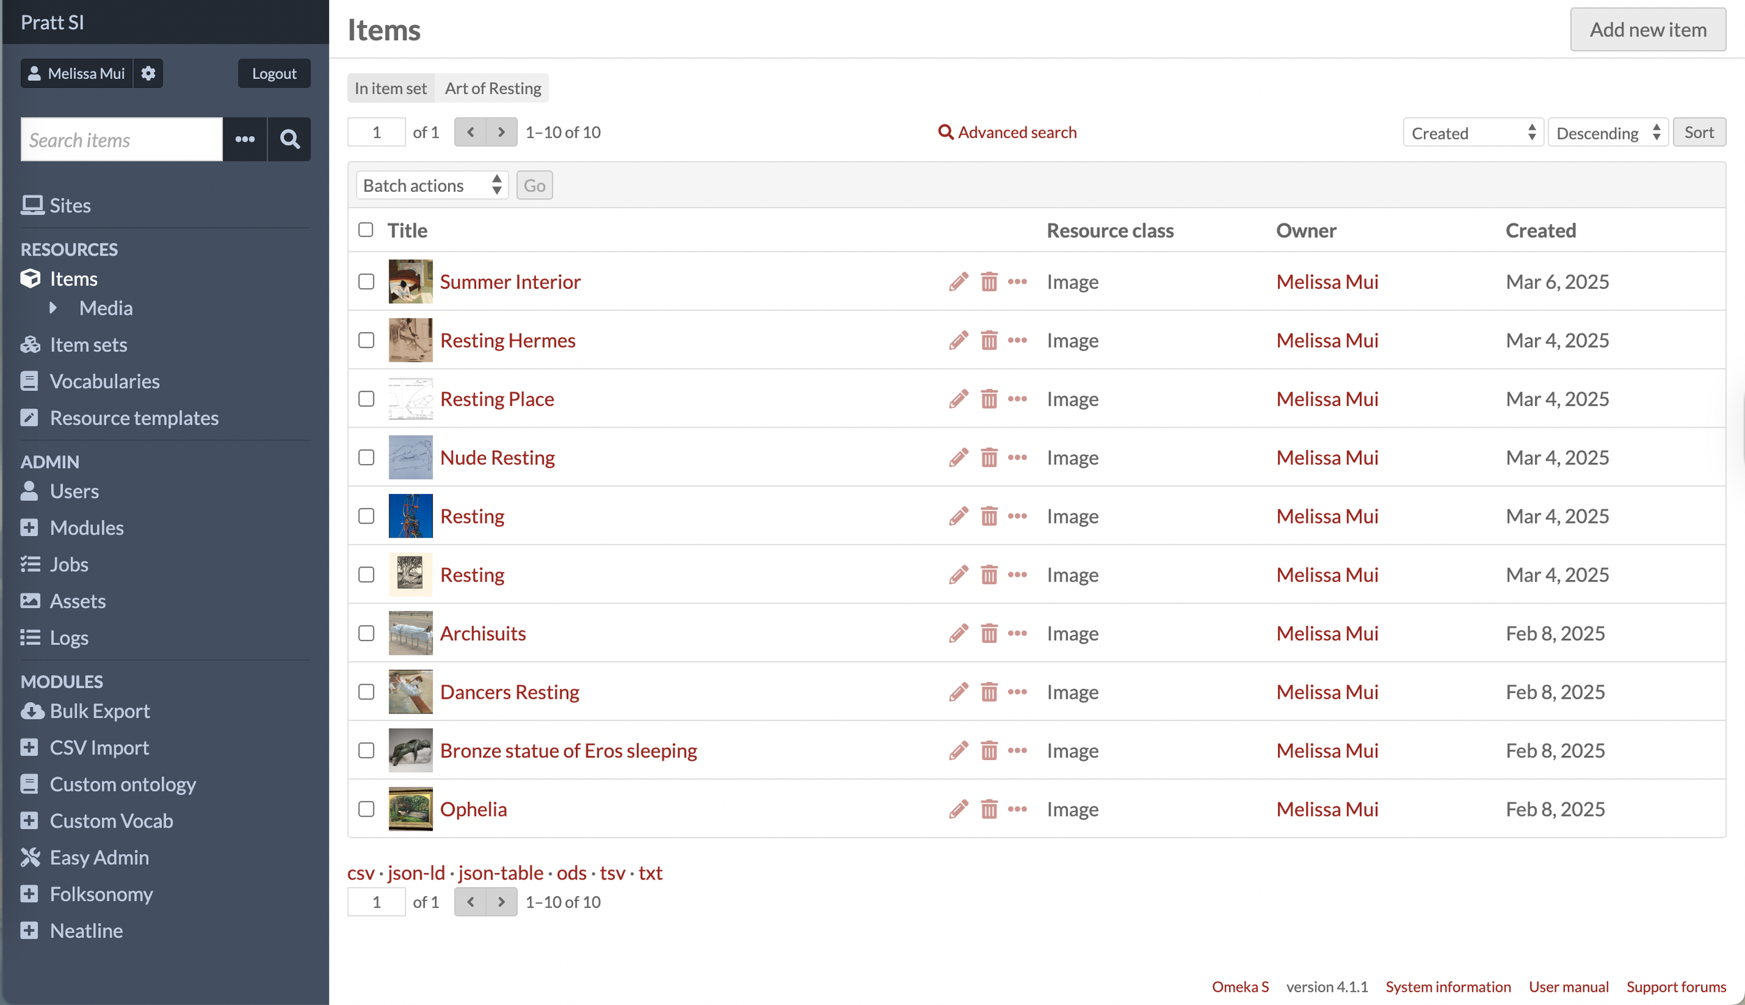Open the Bronze statue of Eros thumbnail
This screenshot has width=1745, height=1005.
click(410, 750)
